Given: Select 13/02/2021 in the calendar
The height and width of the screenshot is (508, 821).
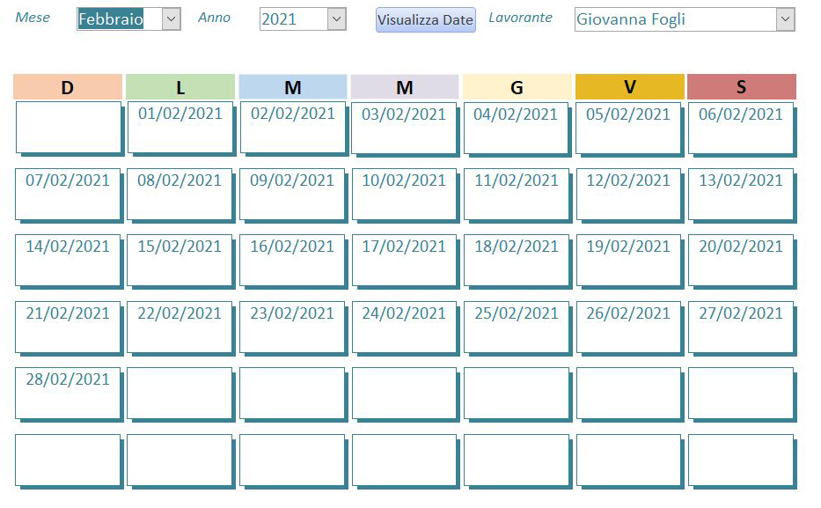Looking at the screenshot, I should click(740, 193).
